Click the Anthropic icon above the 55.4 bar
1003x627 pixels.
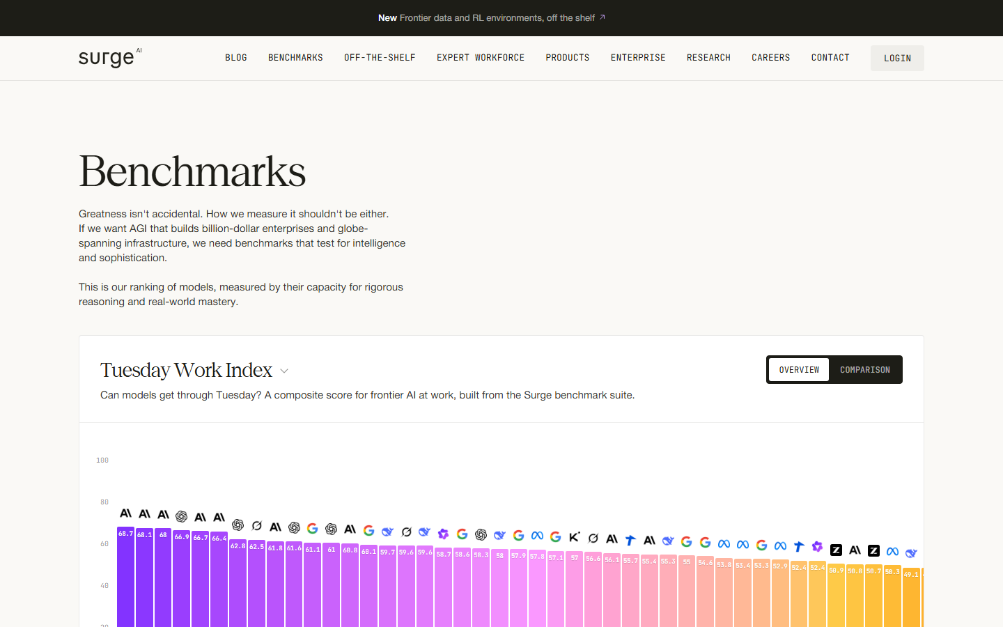coord(650,540)
